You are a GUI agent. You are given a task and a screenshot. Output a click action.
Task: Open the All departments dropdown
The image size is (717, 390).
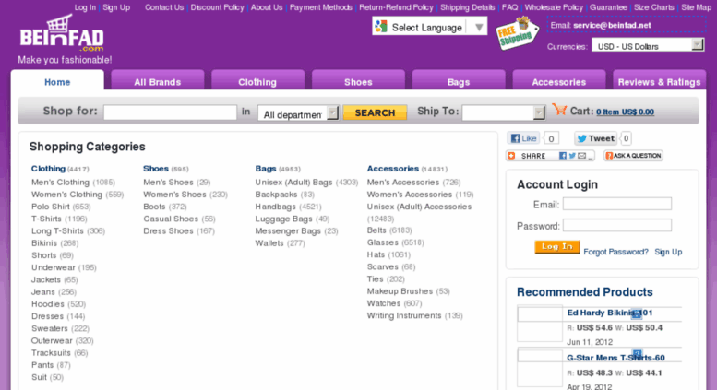(298, 112)
